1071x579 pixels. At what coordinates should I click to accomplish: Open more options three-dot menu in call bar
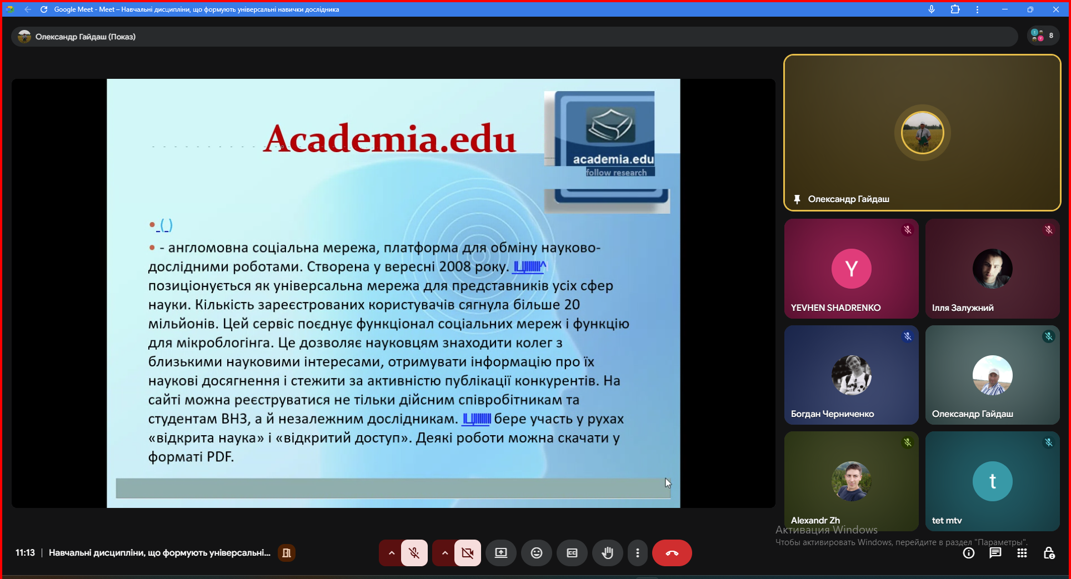(x=638, y=553)
